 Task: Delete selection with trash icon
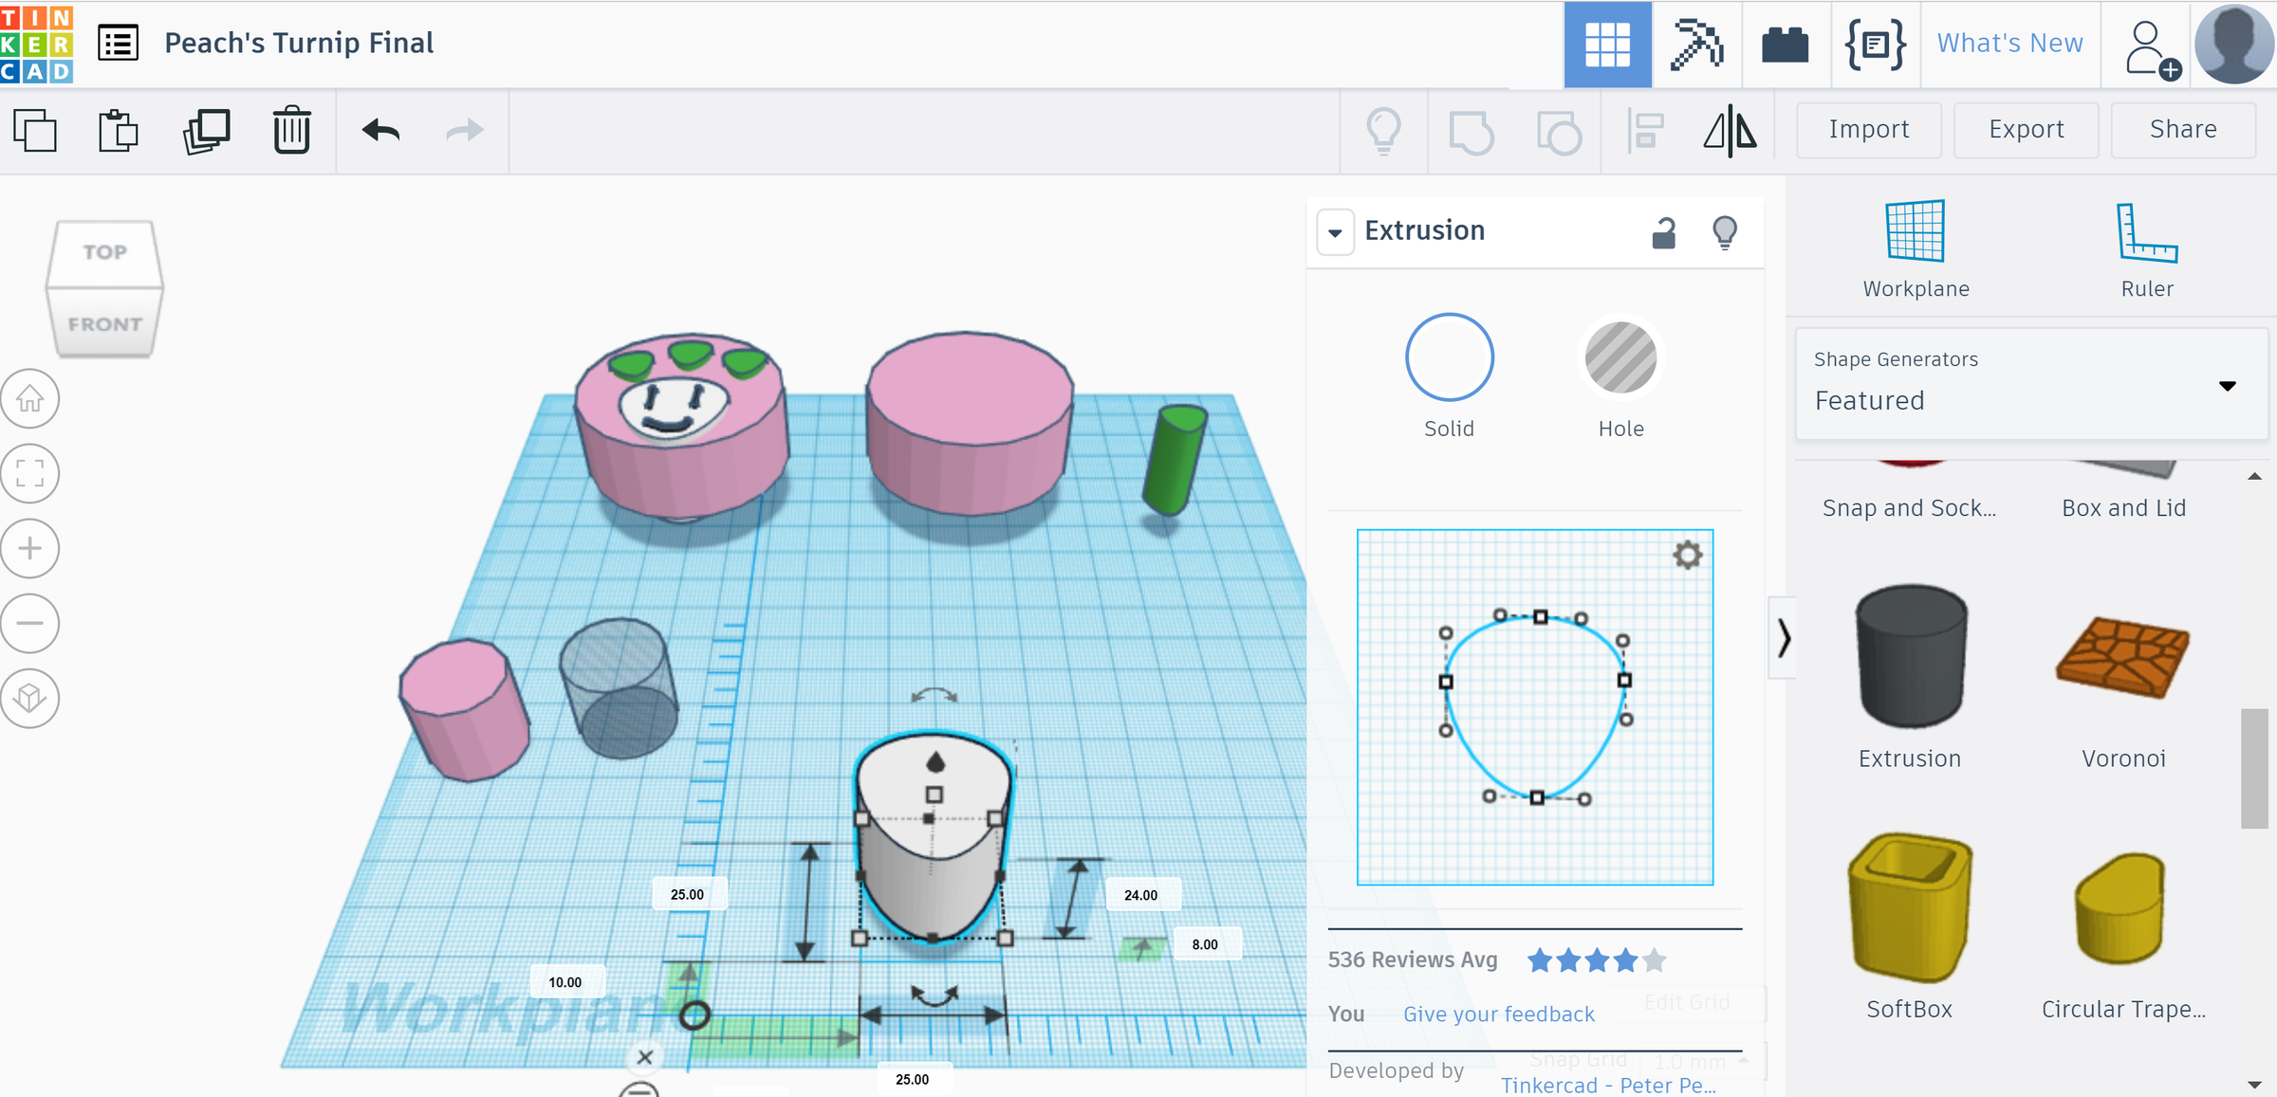(291, 130)
